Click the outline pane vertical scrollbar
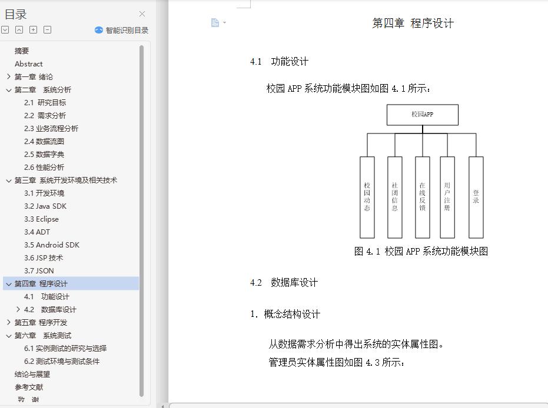The width and height of the screenshot is (548, 408). [141, 220]
